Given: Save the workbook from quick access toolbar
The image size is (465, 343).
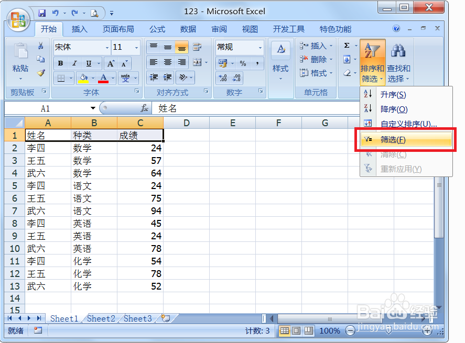Looking at the screenshot, I should tap(42, 13).
